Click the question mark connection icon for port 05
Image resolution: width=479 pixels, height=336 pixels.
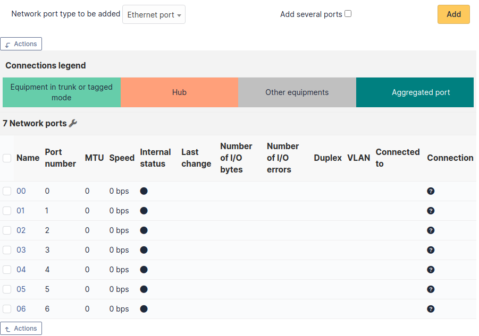(x=431, y=289)
